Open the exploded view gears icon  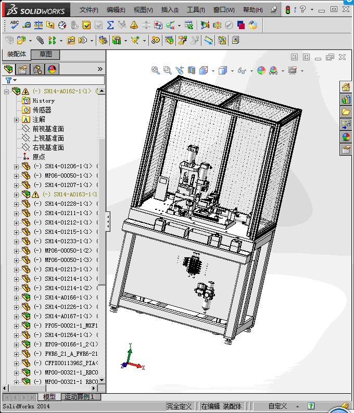coord(155,40)
